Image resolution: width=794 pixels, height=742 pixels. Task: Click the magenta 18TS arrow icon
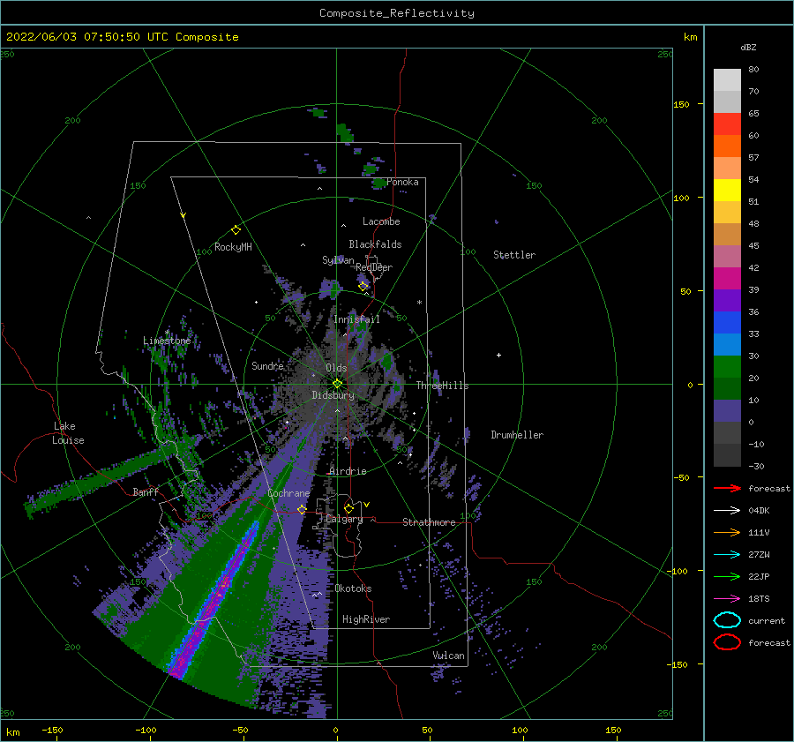point(727,599)
